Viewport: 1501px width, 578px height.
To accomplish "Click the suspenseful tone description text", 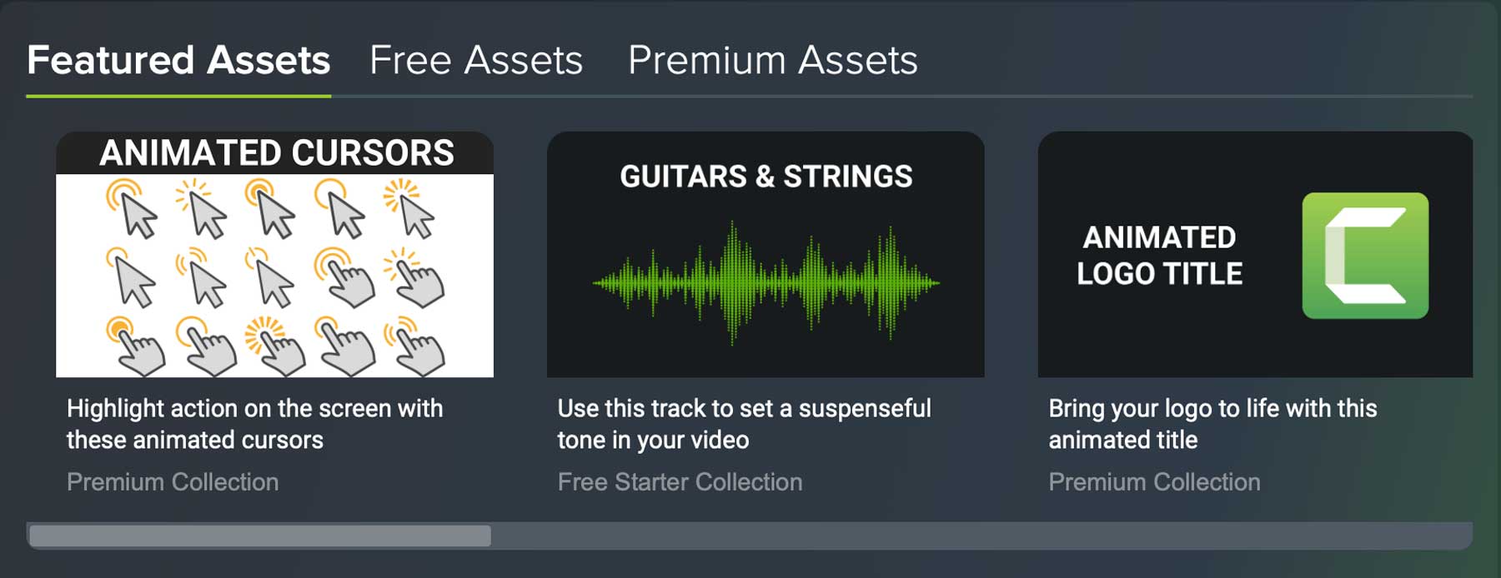I will pos(745,424).
